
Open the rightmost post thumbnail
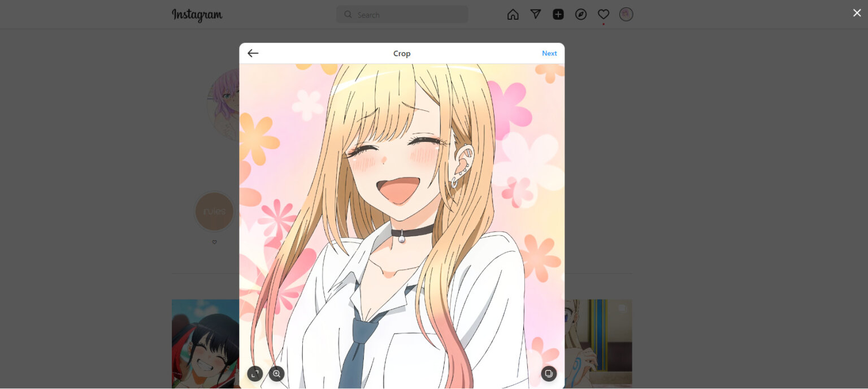(x=599, y=344)
